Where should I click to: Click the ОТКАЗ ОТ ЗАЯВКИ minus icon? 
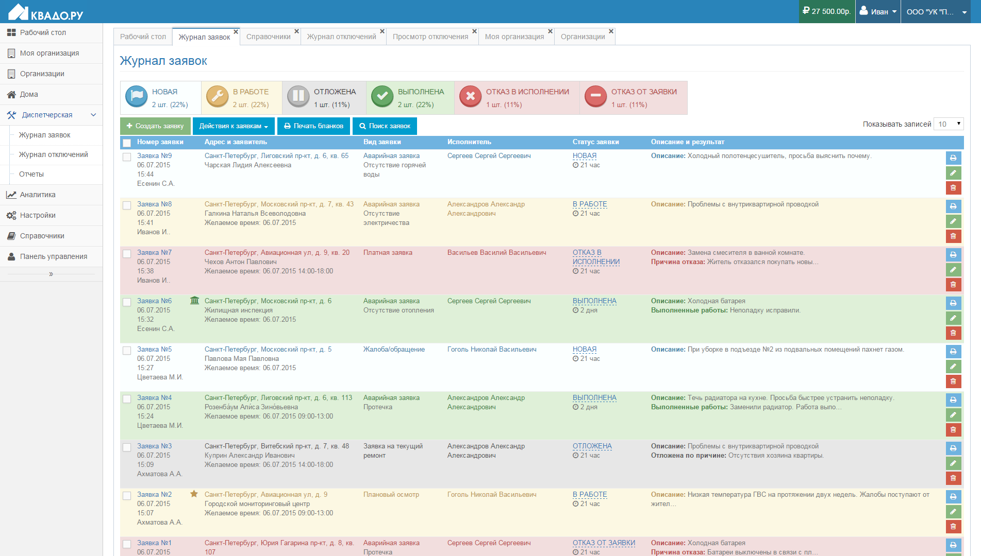tap(596, 97)
